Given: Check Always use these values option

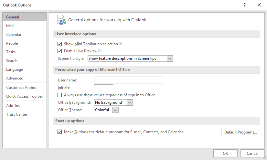Looking at the screenshot, I should click(59, 95).
